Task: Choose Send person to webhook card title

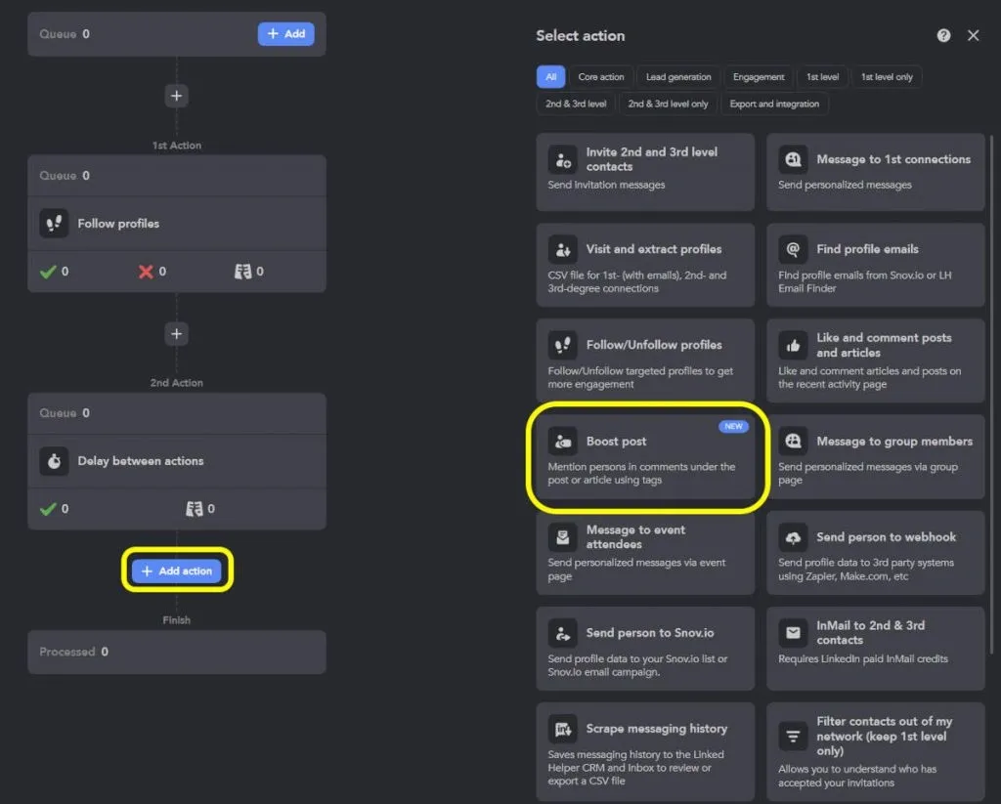Action: click(x=886, y=537)
